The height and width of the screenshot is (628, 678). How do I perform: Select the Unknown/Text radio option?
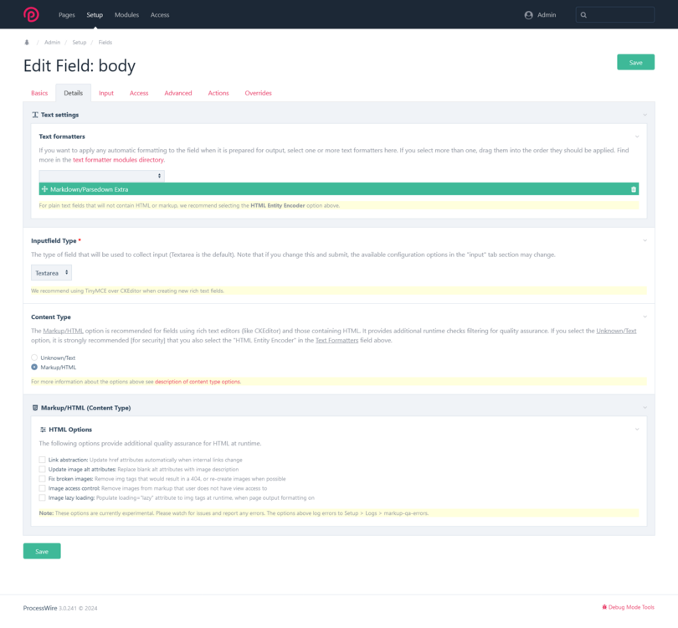[34, 358]
